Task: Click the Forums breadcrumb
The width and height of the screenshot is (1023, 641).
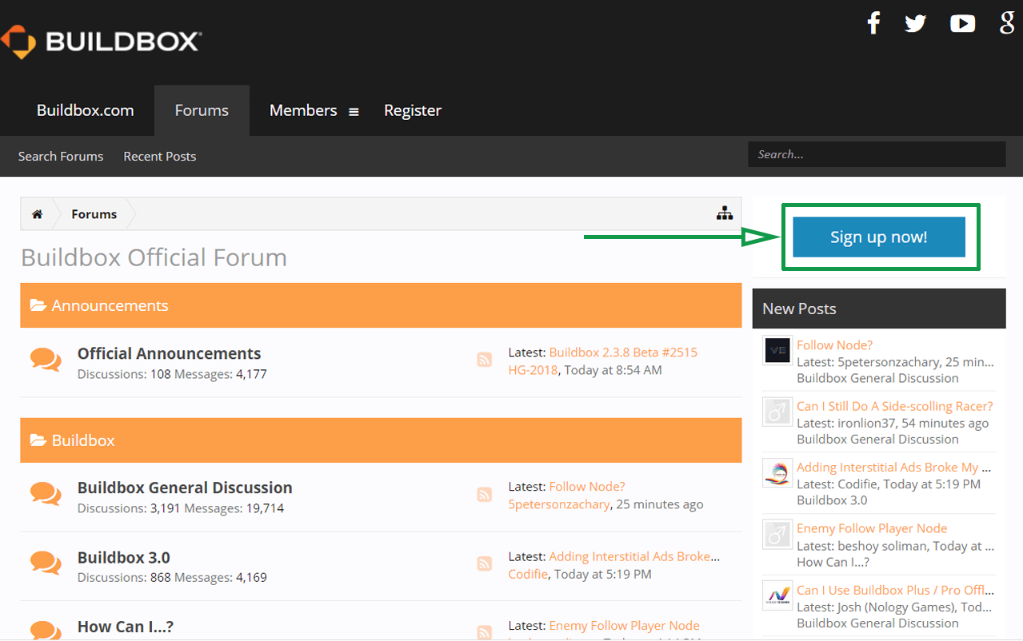Action: [94, 214]
